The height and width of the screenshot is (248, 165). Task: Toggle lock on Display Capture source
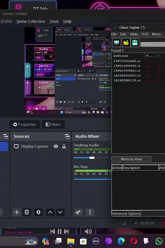click(64, 146)
